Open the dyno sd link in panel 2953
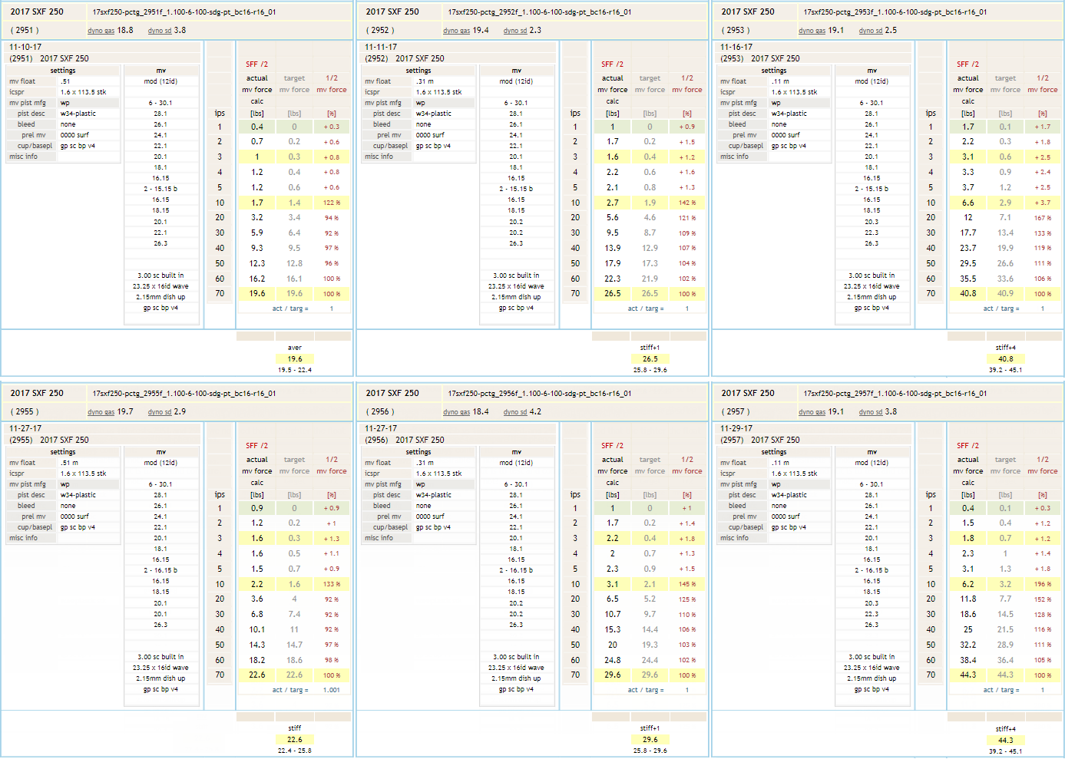Viewport: 1065px width, 759px height. [x=871, y=31]
